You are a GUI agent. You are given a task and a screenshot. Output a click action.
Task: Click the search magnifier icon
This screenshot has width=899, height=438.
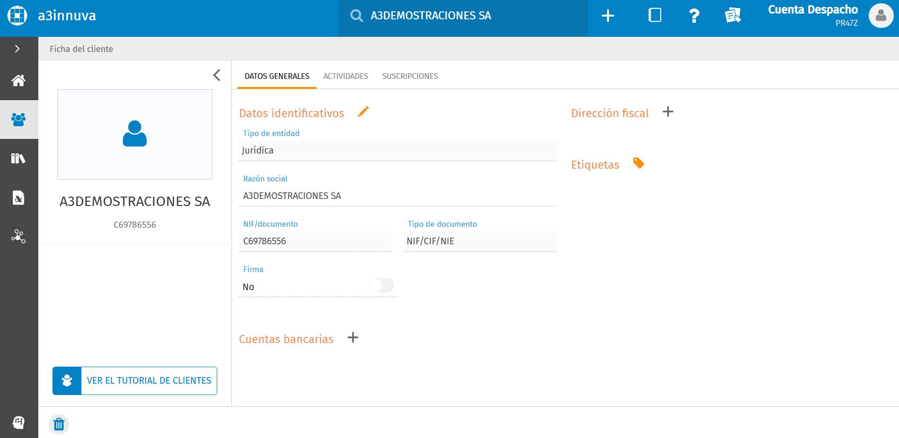[356, 16]
